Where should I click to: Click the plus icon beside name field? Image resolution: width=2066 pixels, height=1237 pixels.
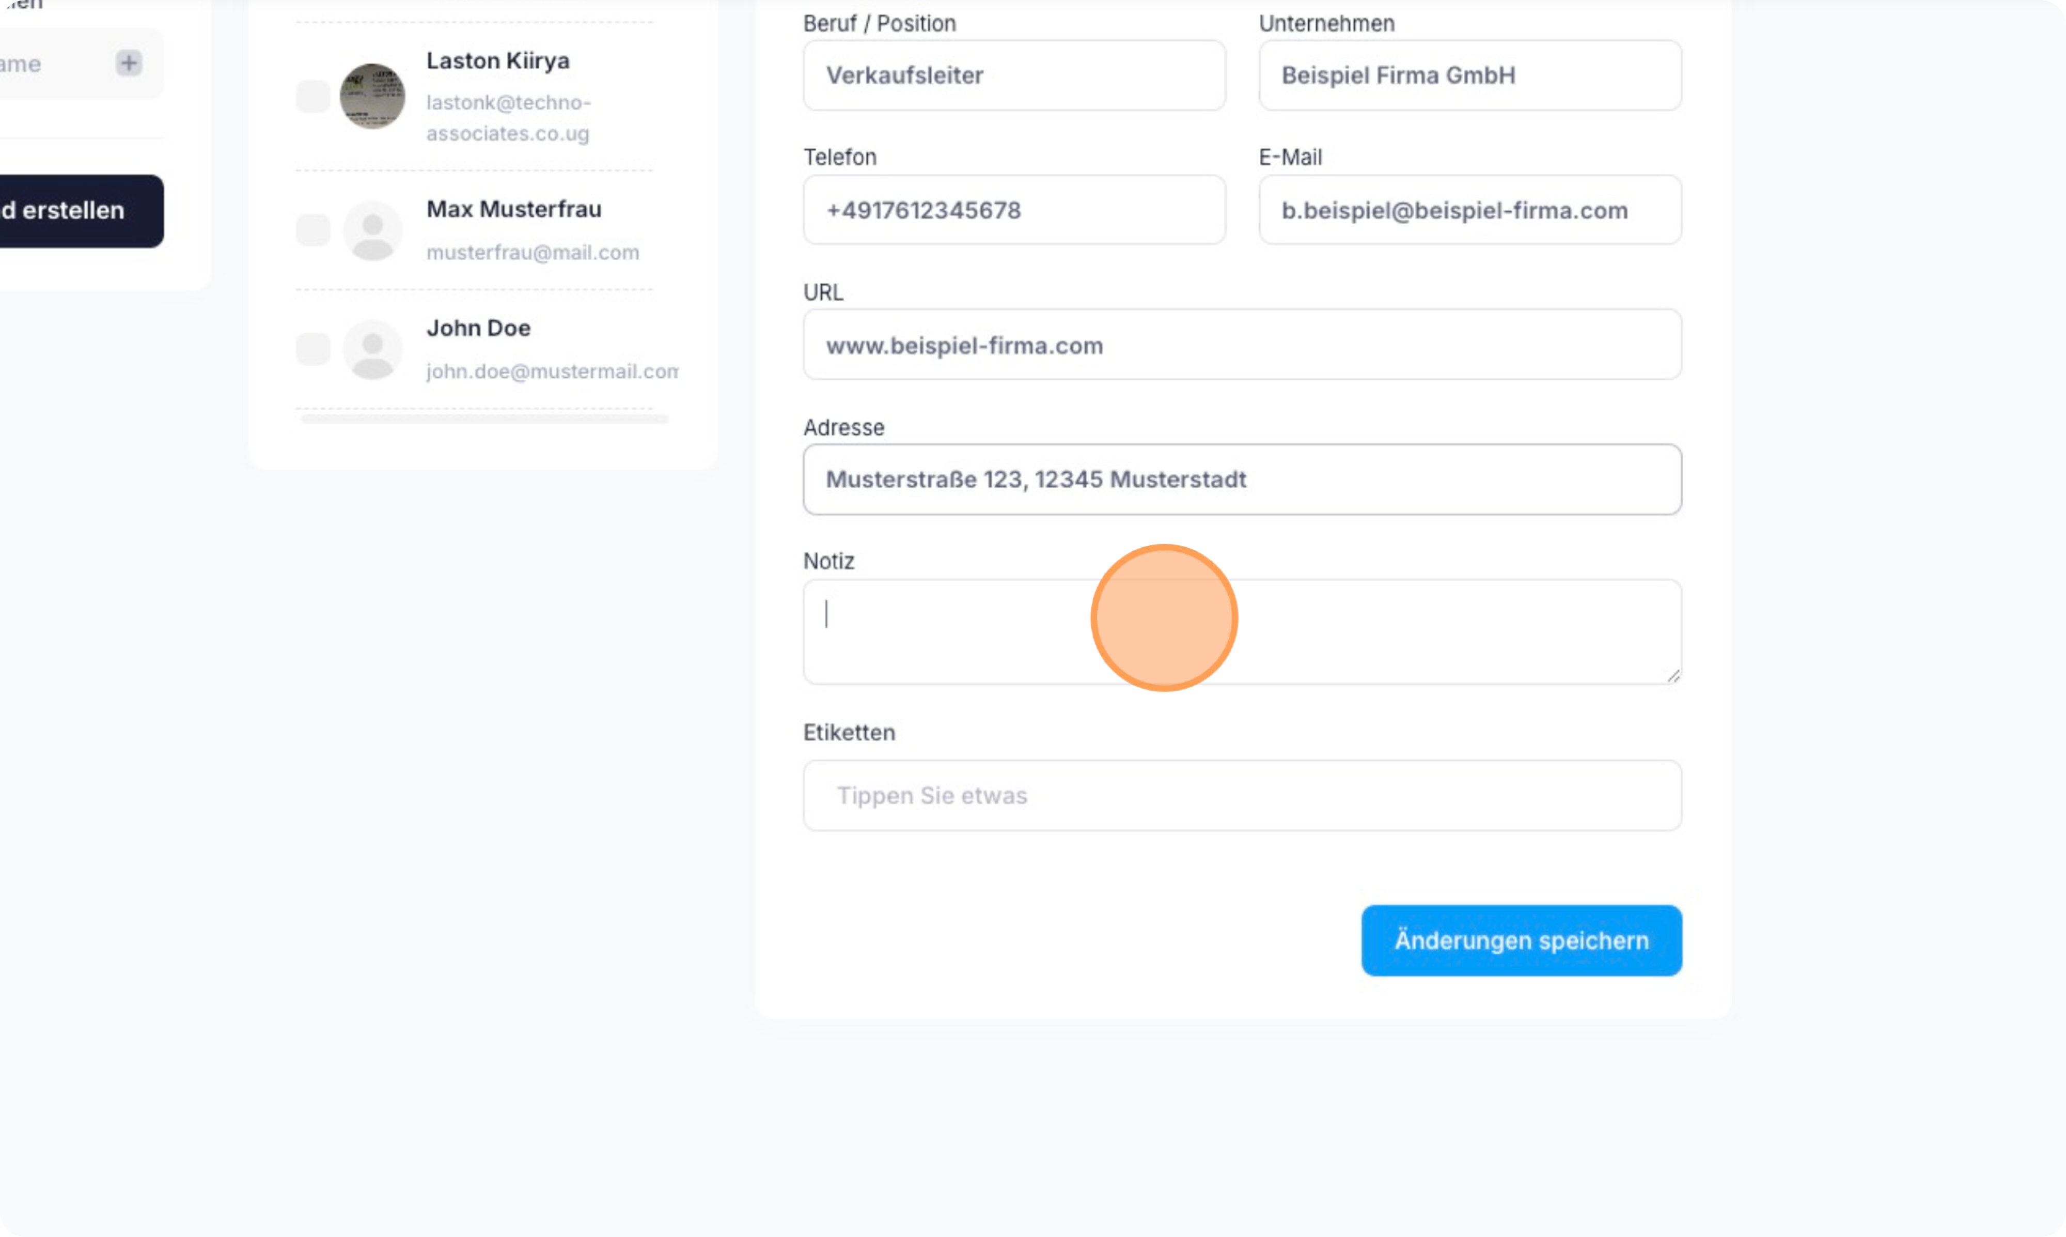coord(128,63)
